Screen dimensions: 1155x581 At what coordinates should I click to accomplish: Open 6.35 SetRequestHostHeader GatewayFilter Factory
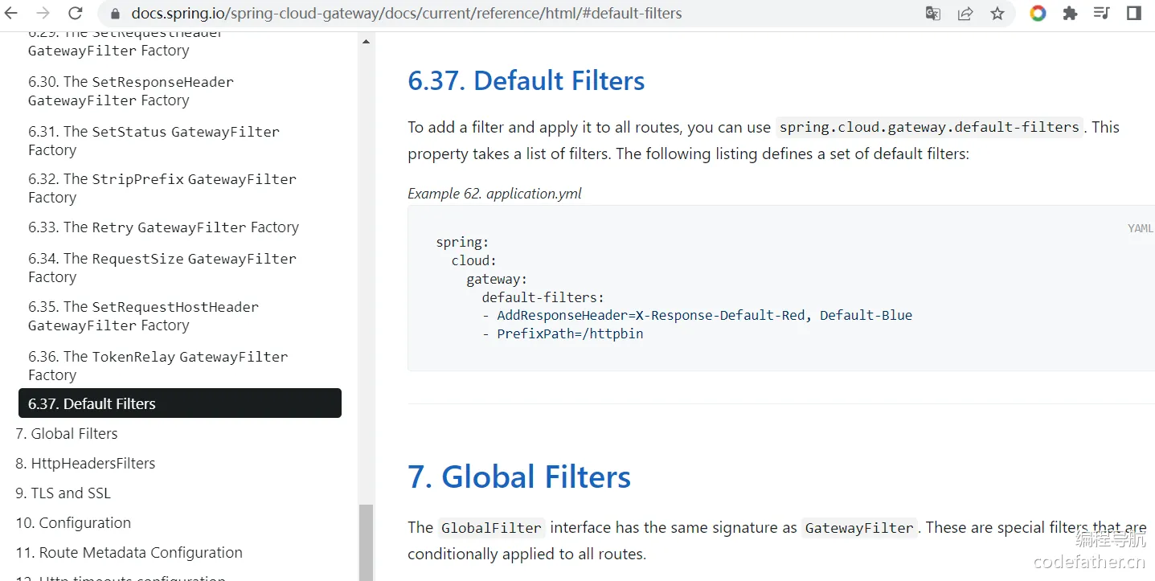pos(143,316)
